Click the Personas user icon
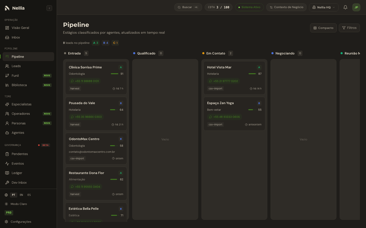This screenshot has width=366, height=228. [x=7, y=123]
